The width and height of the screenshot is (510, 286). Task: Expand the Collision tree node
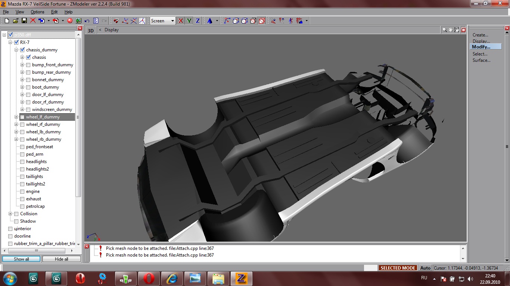10,214
